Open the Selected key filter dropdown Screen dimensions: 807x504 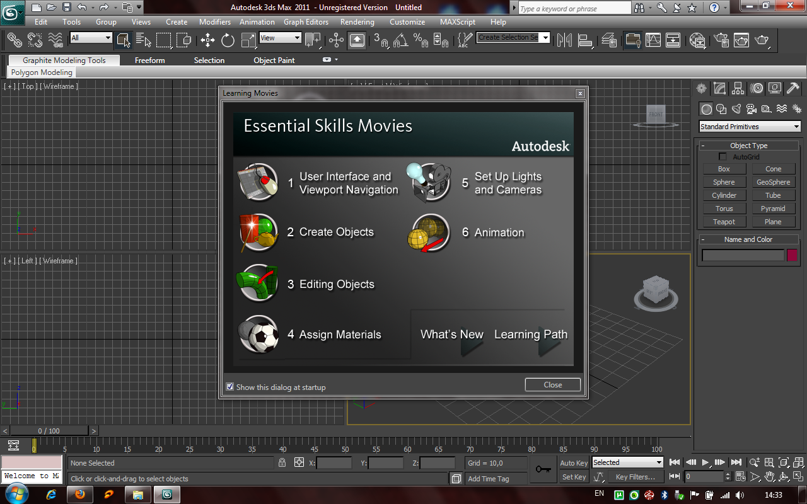627,462
